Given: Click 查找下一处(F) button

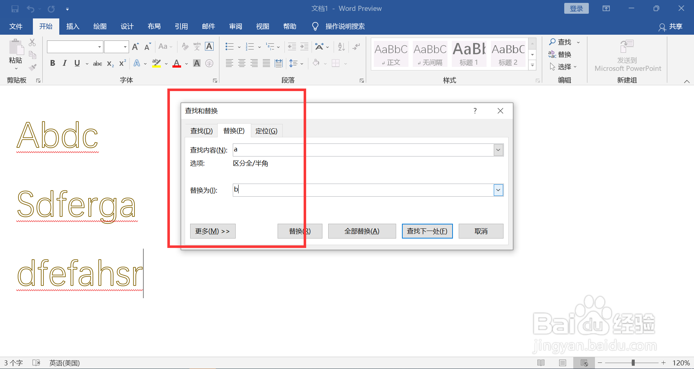Looking at the screenshot, I should [x=427, y=231].
